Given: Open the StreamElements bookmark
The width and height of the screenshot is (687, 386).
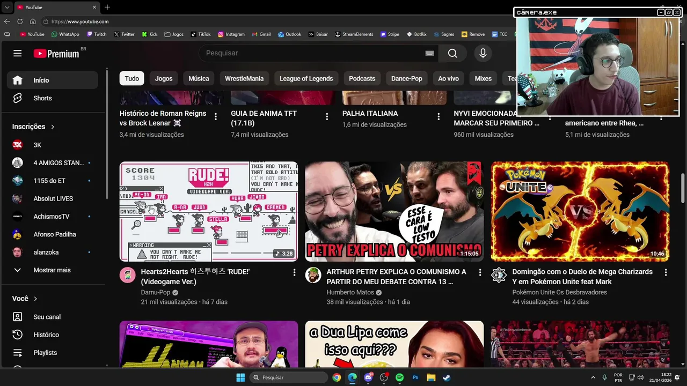Looking at the screenshot, I should pos(354,34).
